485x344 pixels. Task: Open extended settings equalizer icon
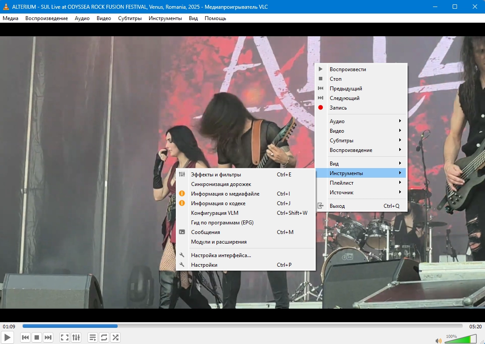[76, 337]
